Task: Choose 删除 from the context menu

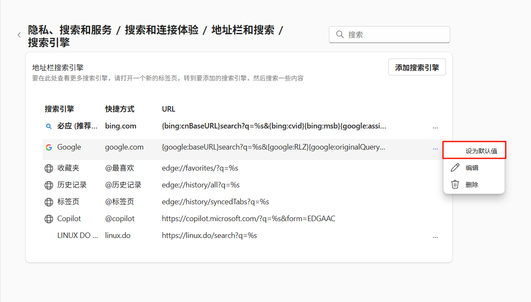Action: click(474, 184)
